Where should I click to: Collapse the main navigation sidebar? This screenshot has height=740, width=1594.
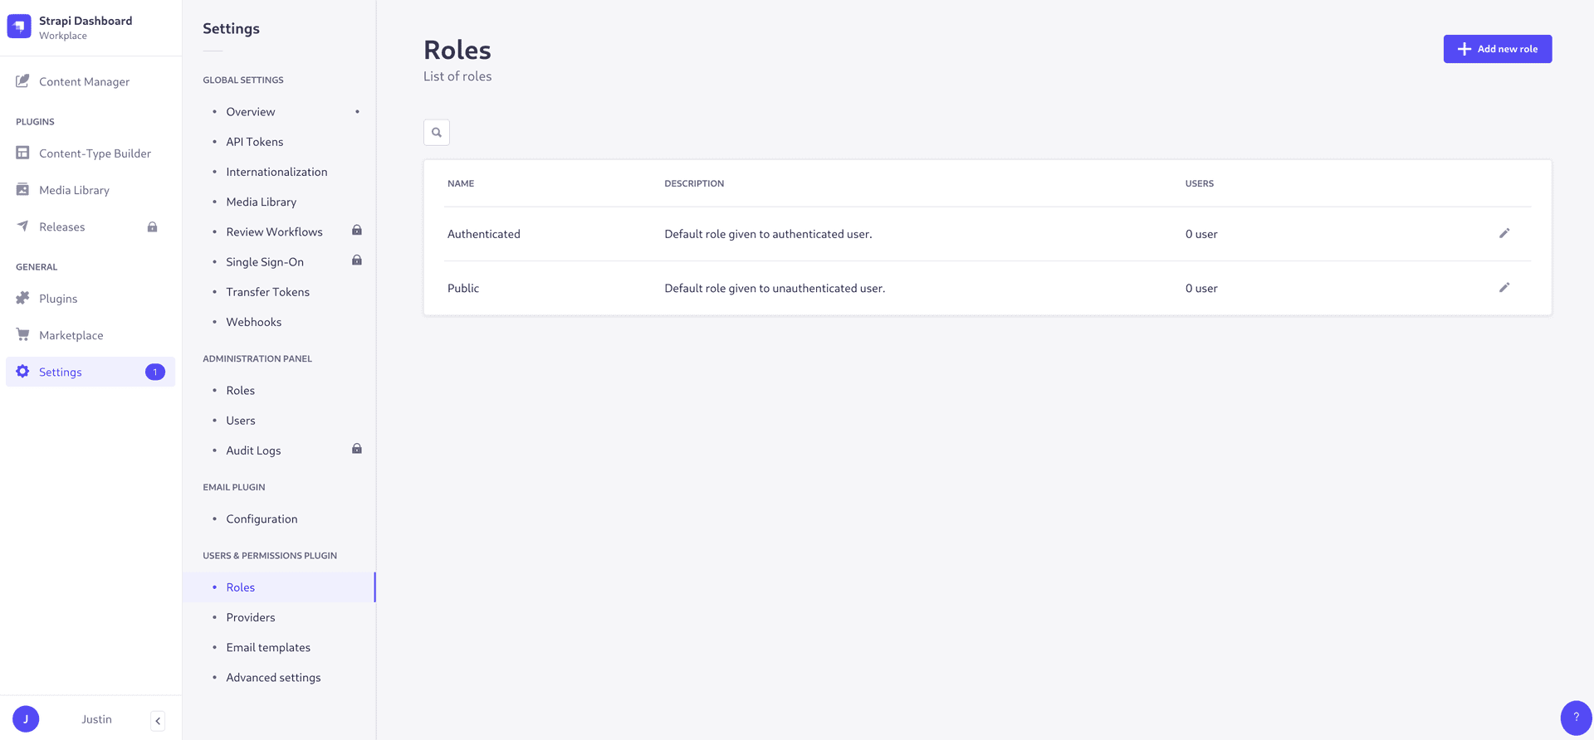pyautogui.click(x=158, y=721)
